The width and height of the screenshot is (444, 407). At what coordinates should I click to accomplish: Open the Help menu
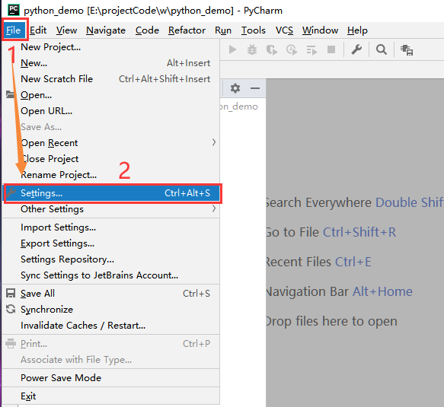tap(357, 30)
